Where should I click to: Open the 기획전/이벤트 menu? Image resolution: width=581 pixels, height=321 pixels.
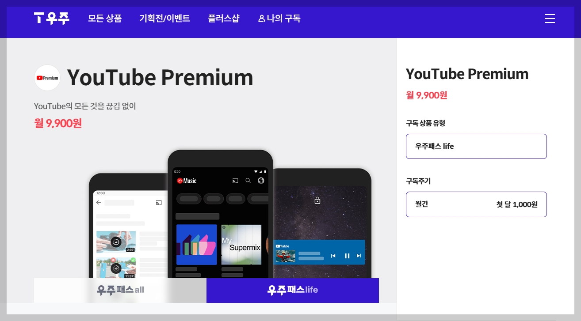click(164, 19)
